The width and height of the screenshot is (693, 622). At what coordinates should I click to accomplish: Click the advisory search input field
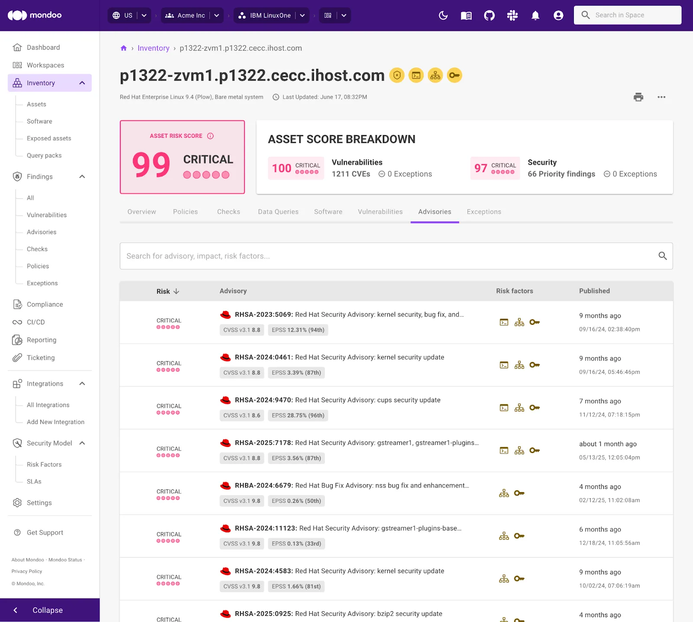tap(396, 256)
